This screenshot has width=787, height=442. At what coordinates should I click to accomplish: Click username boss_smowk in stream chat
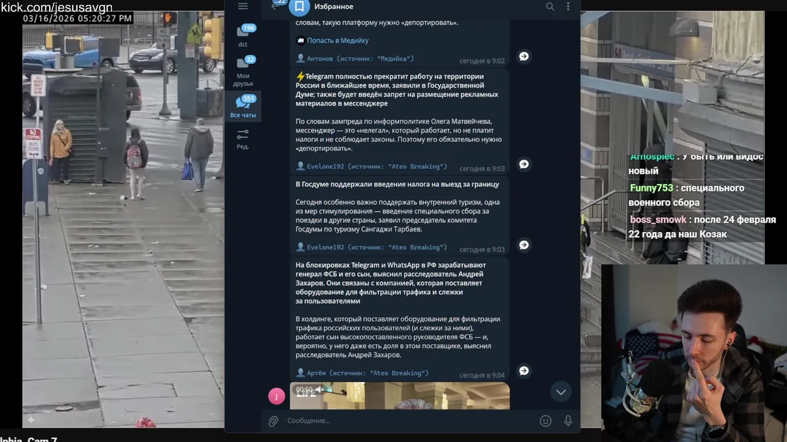click(658, 220)
